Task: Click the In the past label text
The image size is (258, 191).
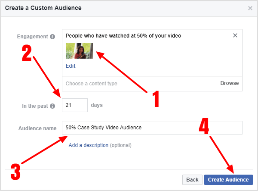Action: pyautogui.click(x=34, y=106)
